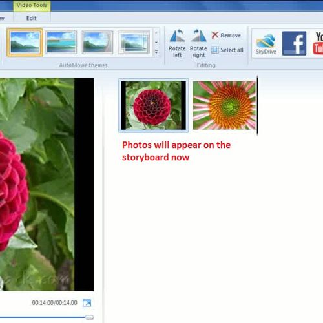The width and height of the screenshot is (323, 323).
Task: Remove the selected item with red X
Action: tap(226, 36)
